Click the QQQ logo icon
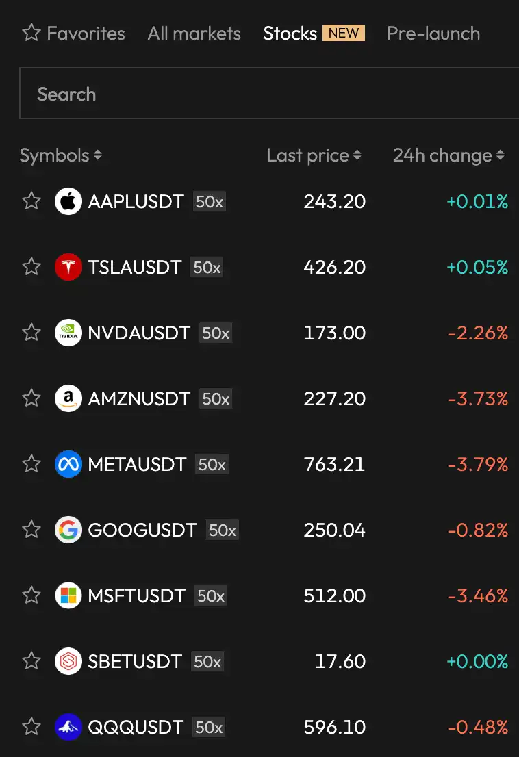The width and height of the screenshot is (519, 757). pos(68,728)
